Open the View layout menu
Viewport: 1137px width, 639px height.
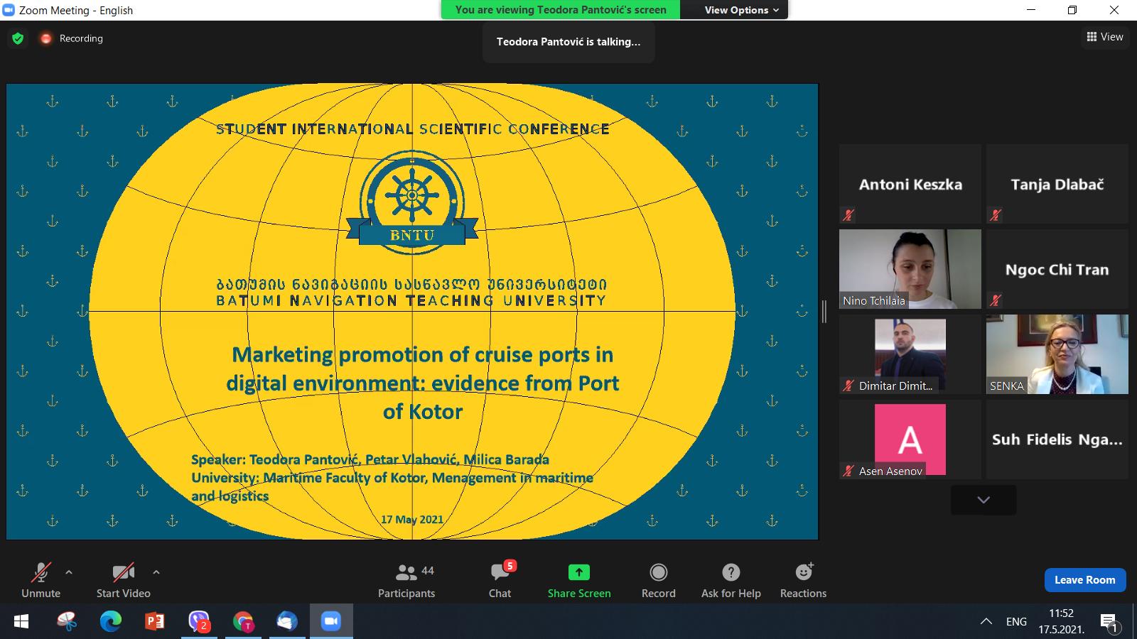(x=1105, y=37)
